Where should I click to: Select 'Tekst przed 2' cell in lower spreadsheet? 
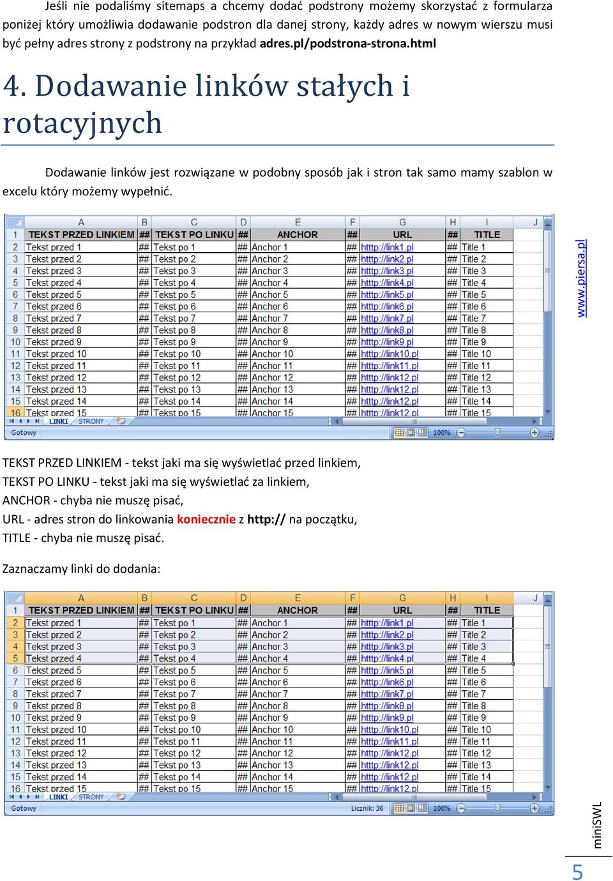(81, 635)
